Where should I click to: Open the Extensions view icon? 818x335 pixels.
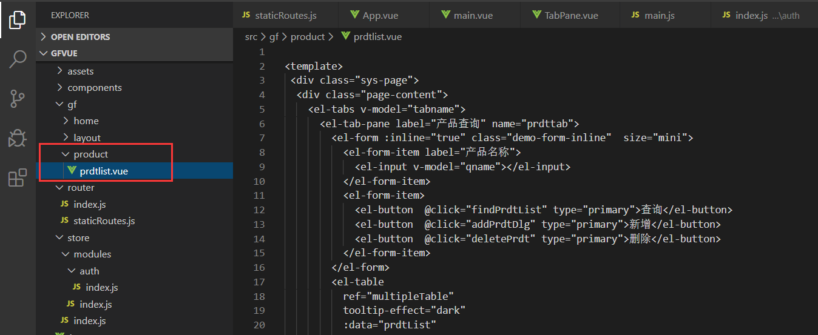tap(18, 177)
